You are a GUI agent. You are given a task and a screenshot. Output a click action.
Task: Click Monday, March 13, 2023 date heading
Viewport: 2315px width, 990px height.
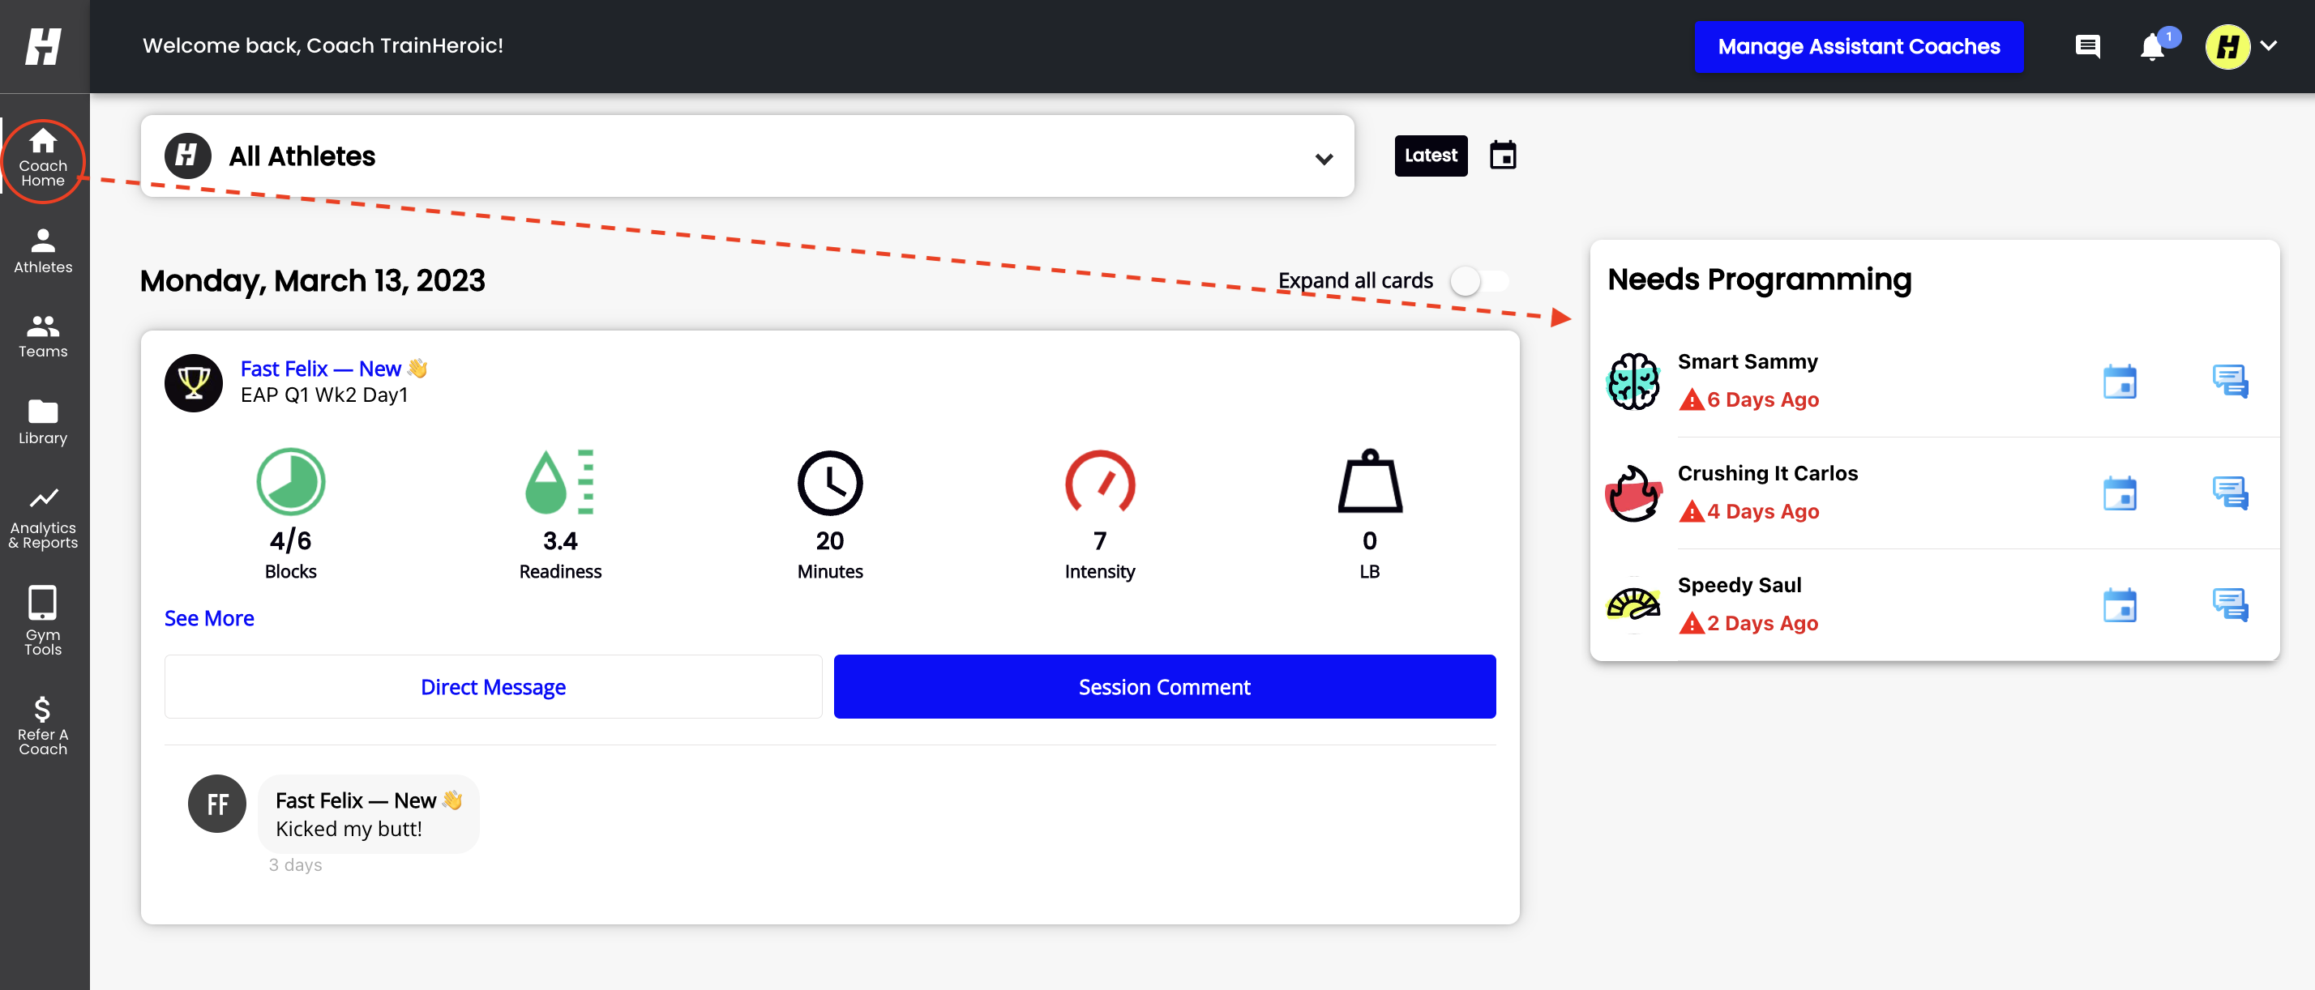(312, 281)
